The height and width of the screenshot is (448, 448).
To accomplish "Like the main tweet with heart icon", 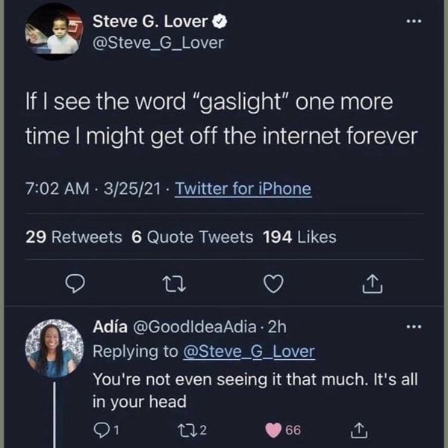I will 275,281.
